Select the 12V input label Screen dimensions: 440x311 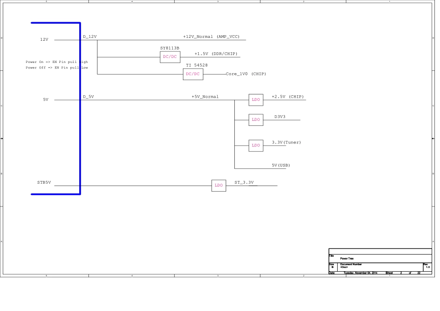pyautogui.click(x=44, y=40)
